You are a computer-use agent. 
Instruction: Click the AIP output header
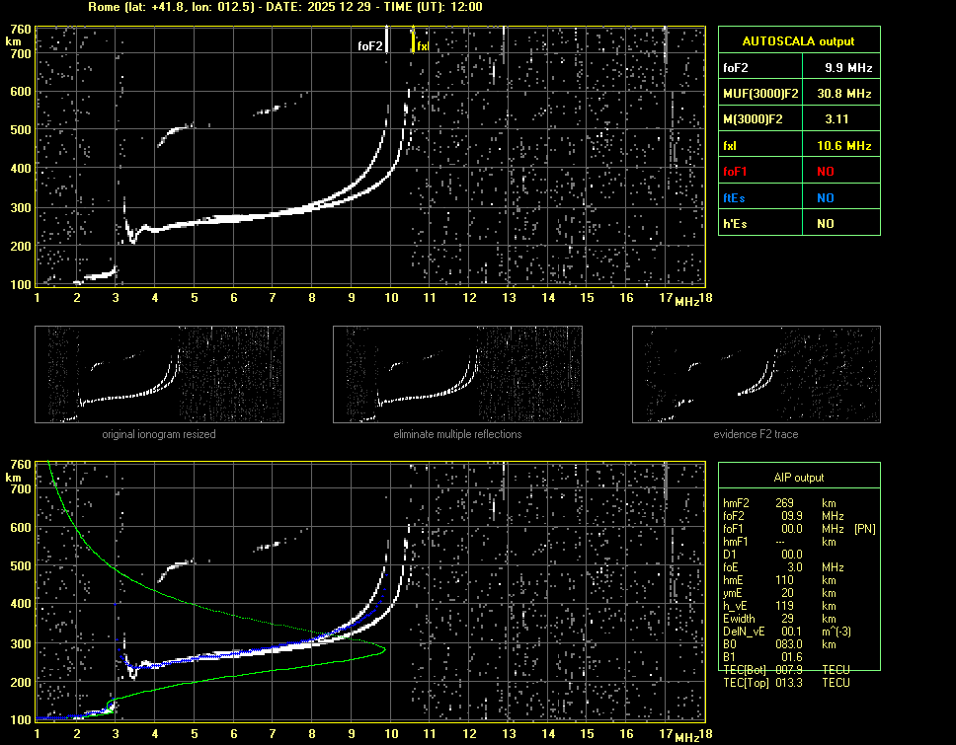coord(798,478)
